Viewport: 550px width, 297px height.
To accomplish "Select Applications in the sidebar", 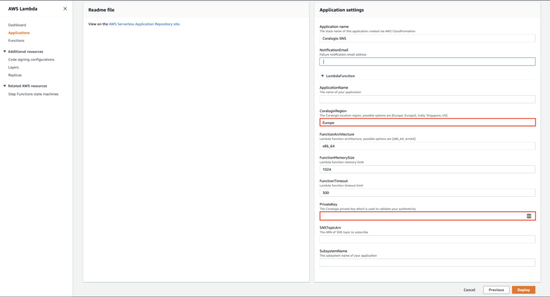I will pyautogui.click(x=19, y=33).
